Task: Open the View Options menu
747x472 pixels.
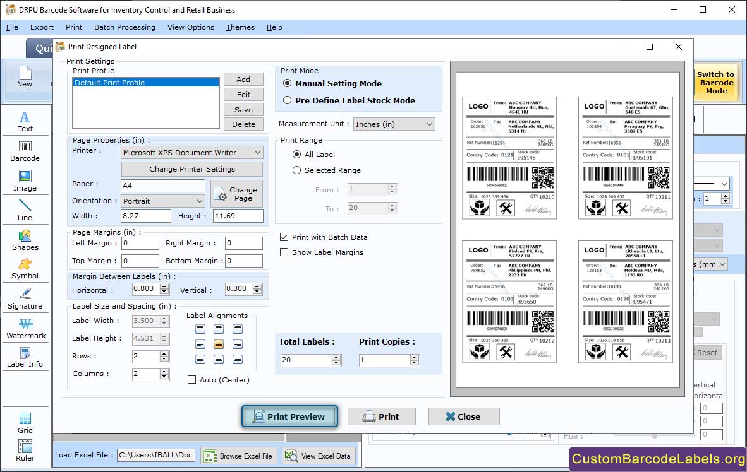Action: (x=191, y=27)
